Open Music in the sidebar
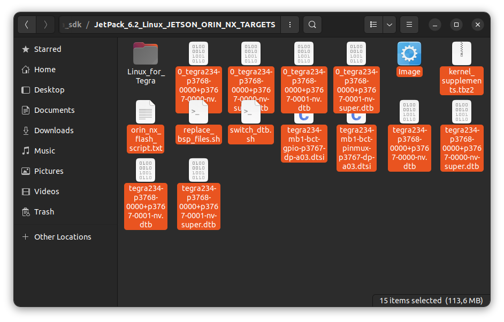Image resolution: width=504 pixels, height=322 pixels. tap(66, 151)
